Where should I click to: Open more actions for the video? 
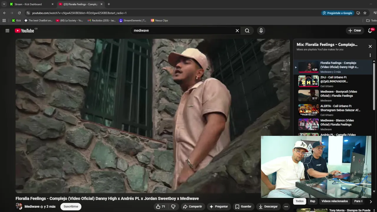coord(286,207)
